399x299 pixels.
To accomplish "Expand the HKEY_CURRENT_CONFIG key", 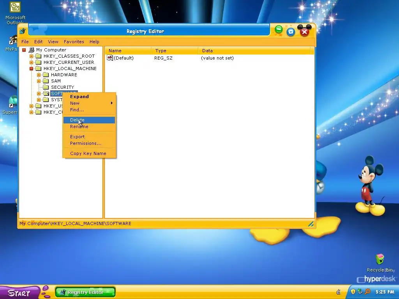I will click(x=31, y=112).
